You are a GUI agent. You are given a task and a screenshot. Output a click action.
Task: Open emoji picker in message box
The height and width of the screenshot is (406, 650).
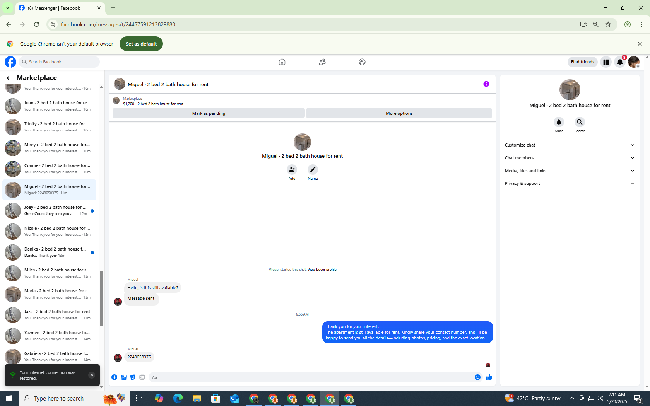pyautogui.click(x=477, y=377)
